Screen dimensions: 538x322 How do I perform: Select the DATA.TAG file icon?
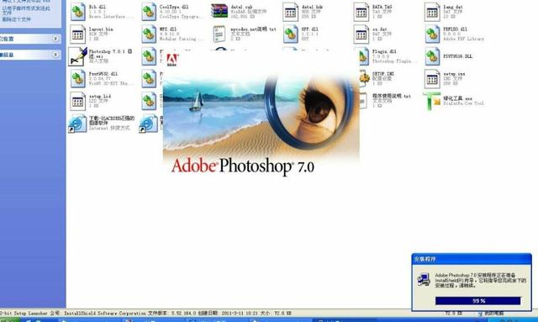pyautogui.click(x=361, y=13)
